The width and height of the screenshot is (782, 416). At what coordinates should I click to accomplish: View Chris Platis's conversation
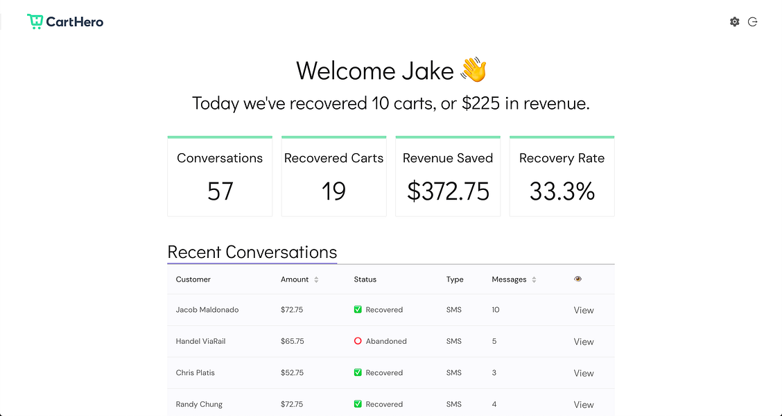(584, 373)
